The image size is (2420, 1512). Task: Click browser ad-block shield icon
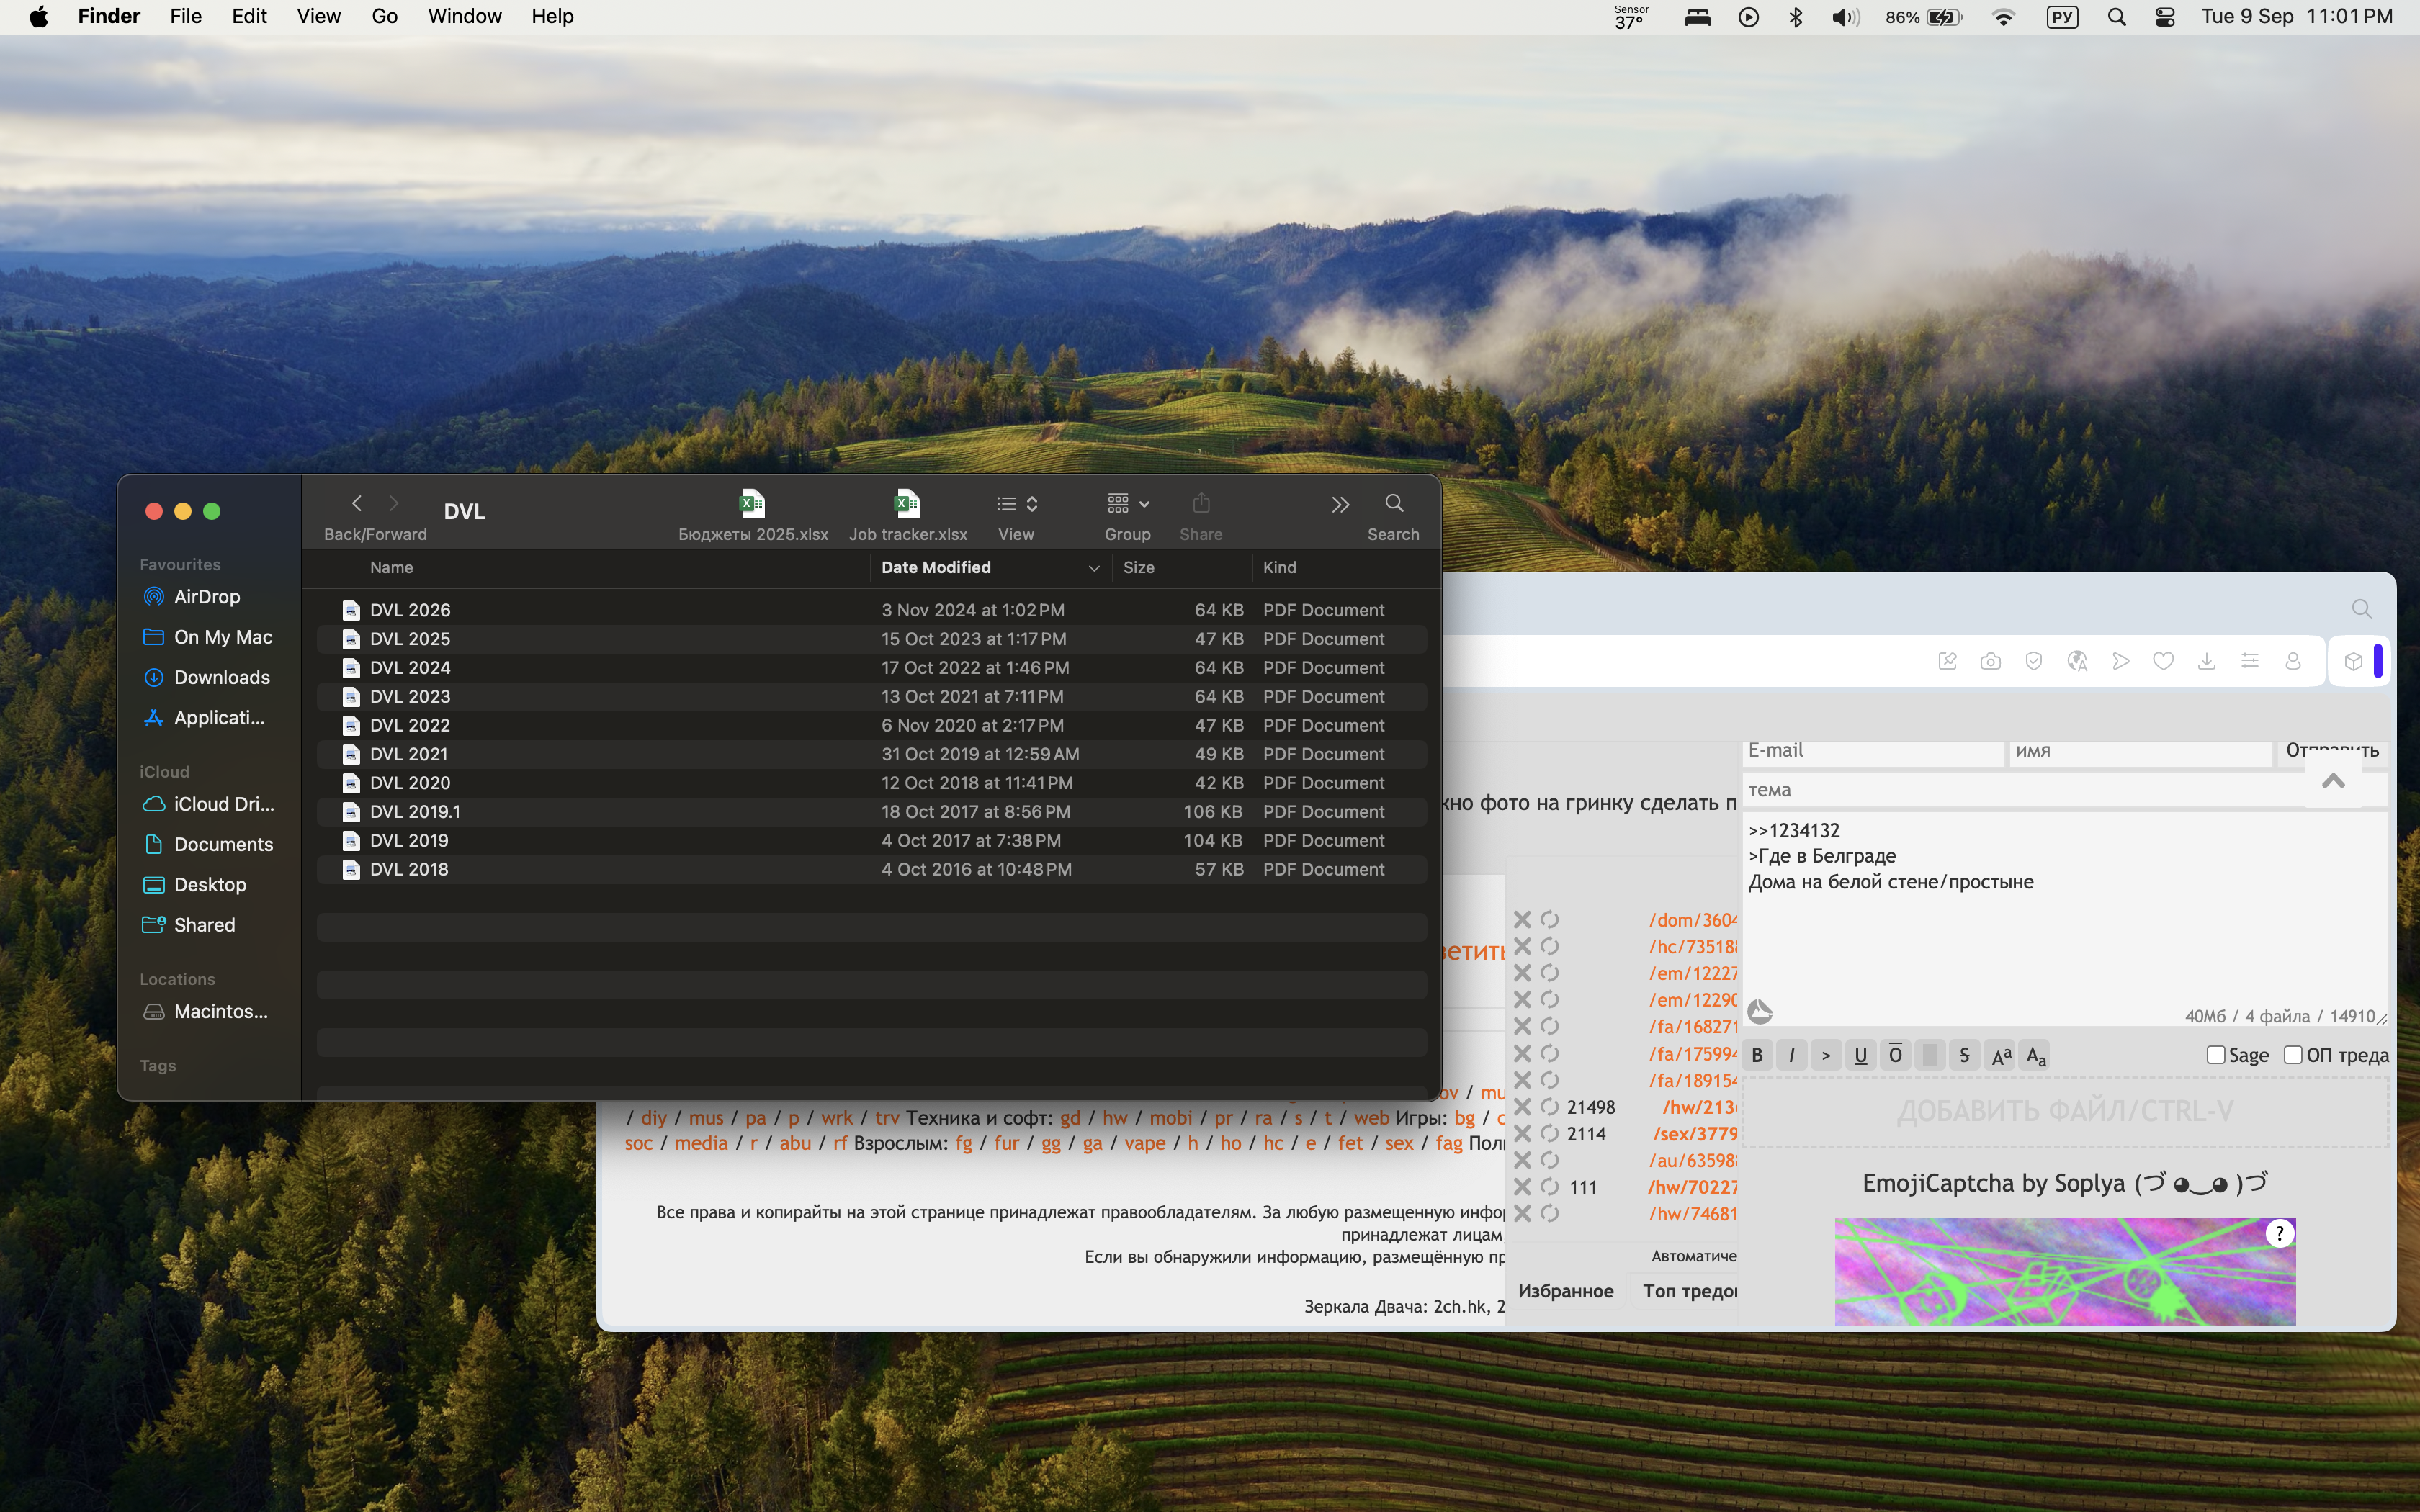[2033, 661]
